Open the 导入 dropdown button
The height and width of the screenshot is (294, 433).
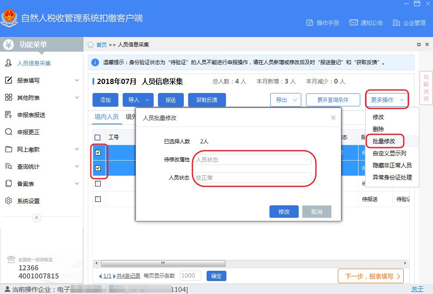click(x=138, y=100)
